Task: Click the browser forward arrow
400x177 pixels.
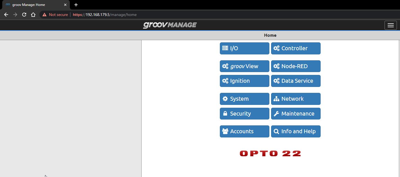Action: (x=15, y=15)
